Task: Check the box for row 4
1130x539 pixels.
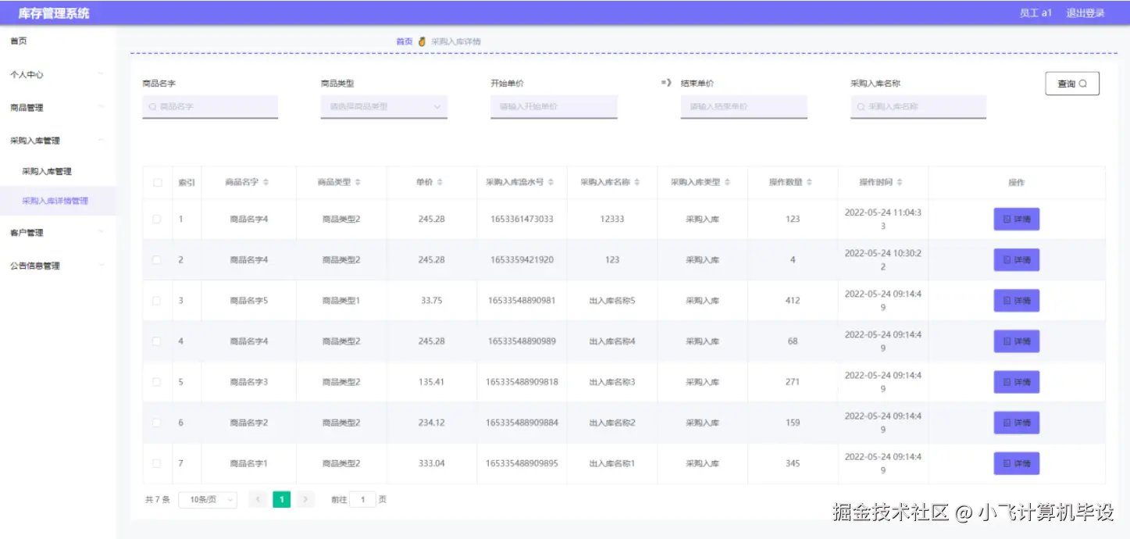Action: point(157,341)
